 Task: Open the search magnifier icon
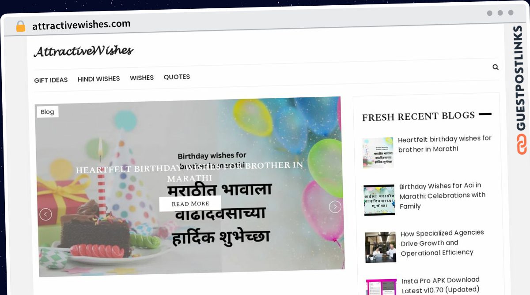click(x=496, y=67)
